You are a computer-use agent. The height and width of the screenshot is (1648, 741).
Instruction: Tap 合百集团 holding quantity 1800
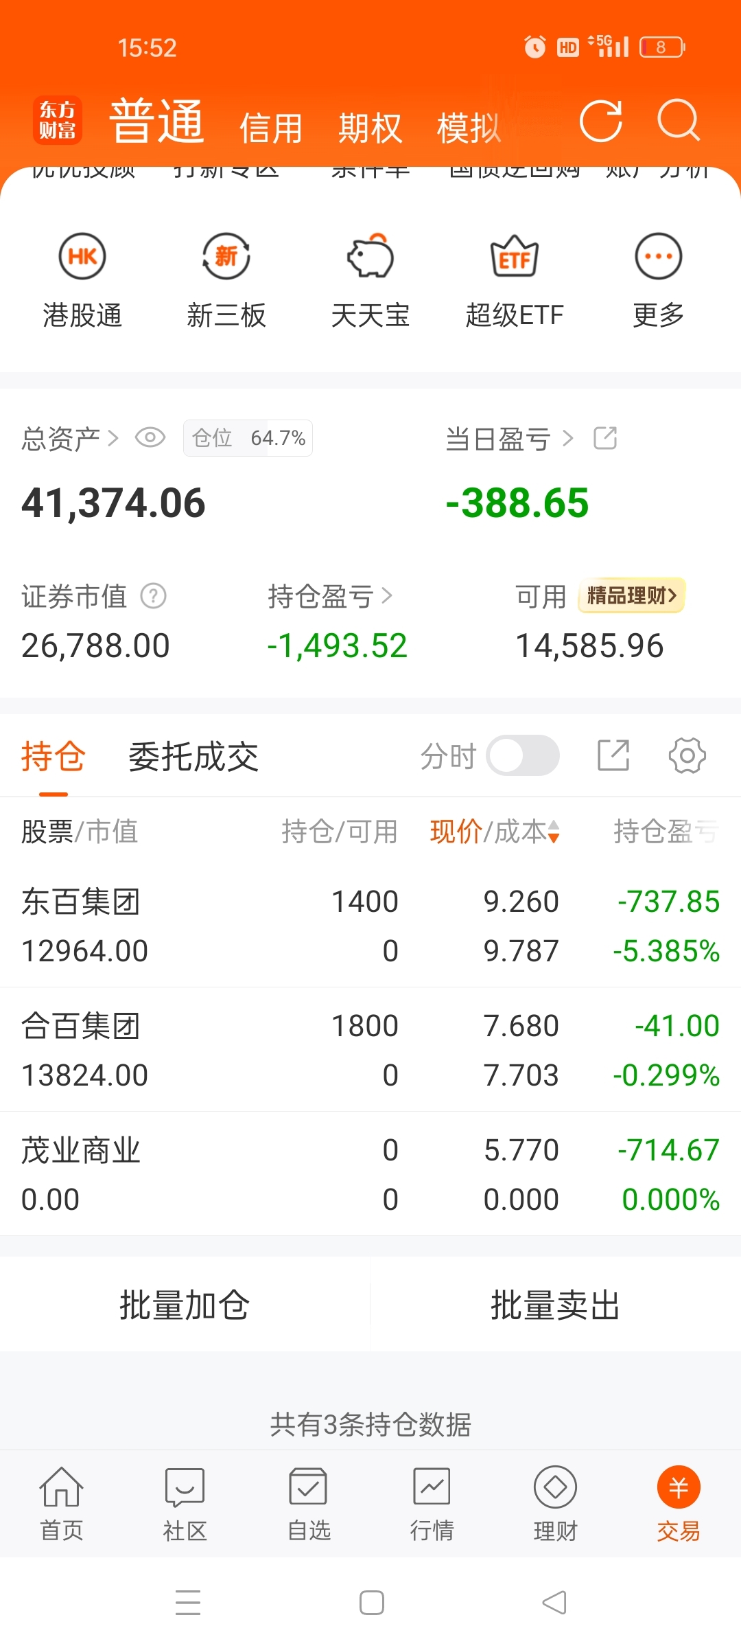[x=365, y=1026]
